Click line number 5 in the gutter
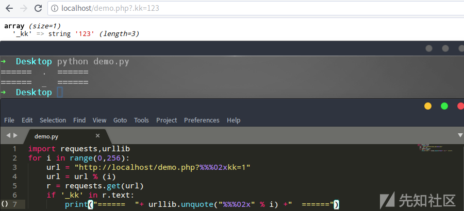 15,186
